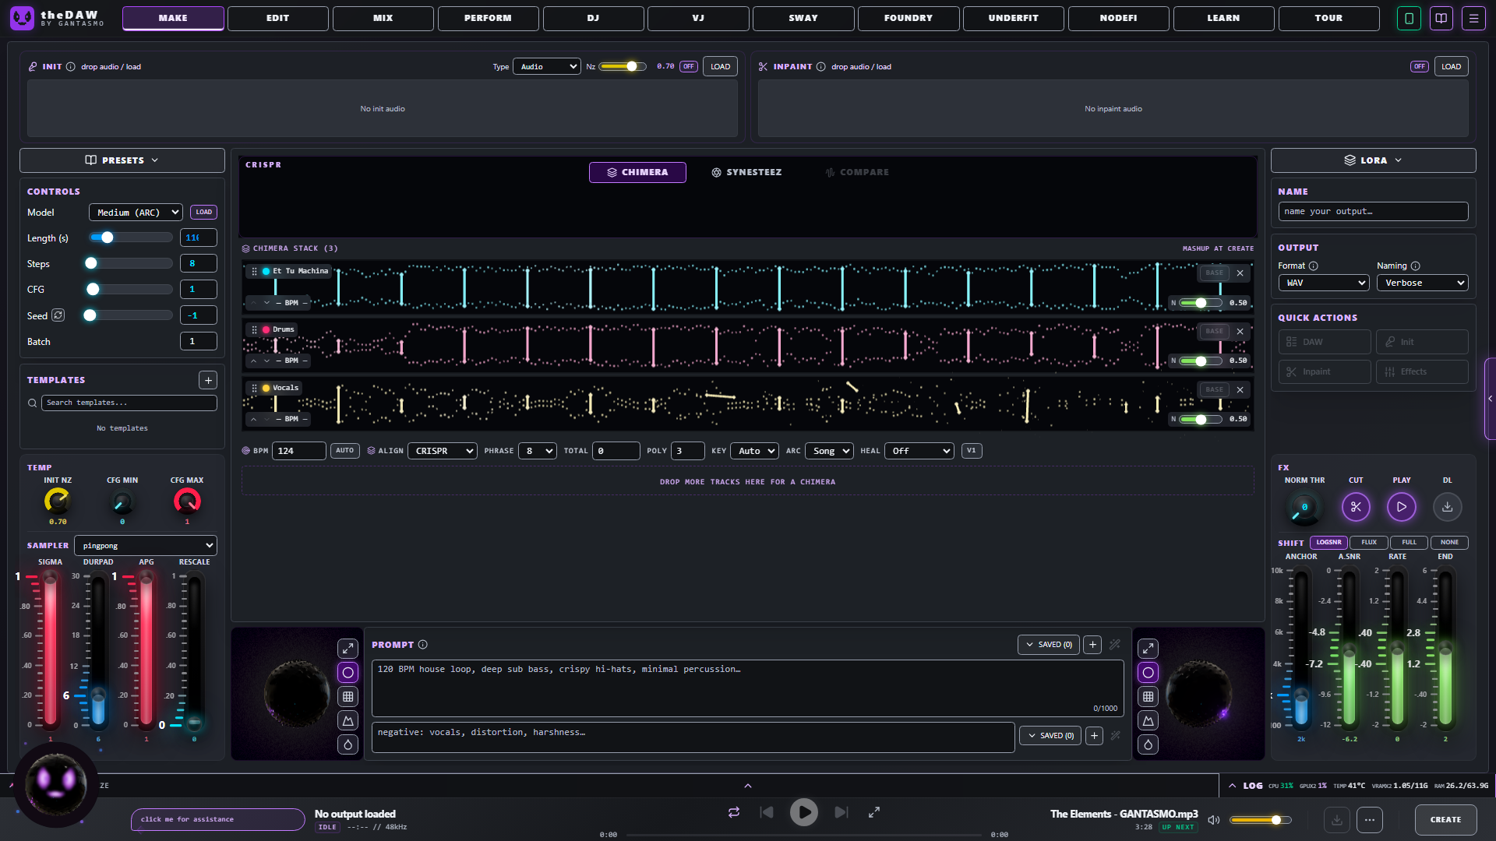
Task: Click the Steps slider
Action: tap(129, 264)
